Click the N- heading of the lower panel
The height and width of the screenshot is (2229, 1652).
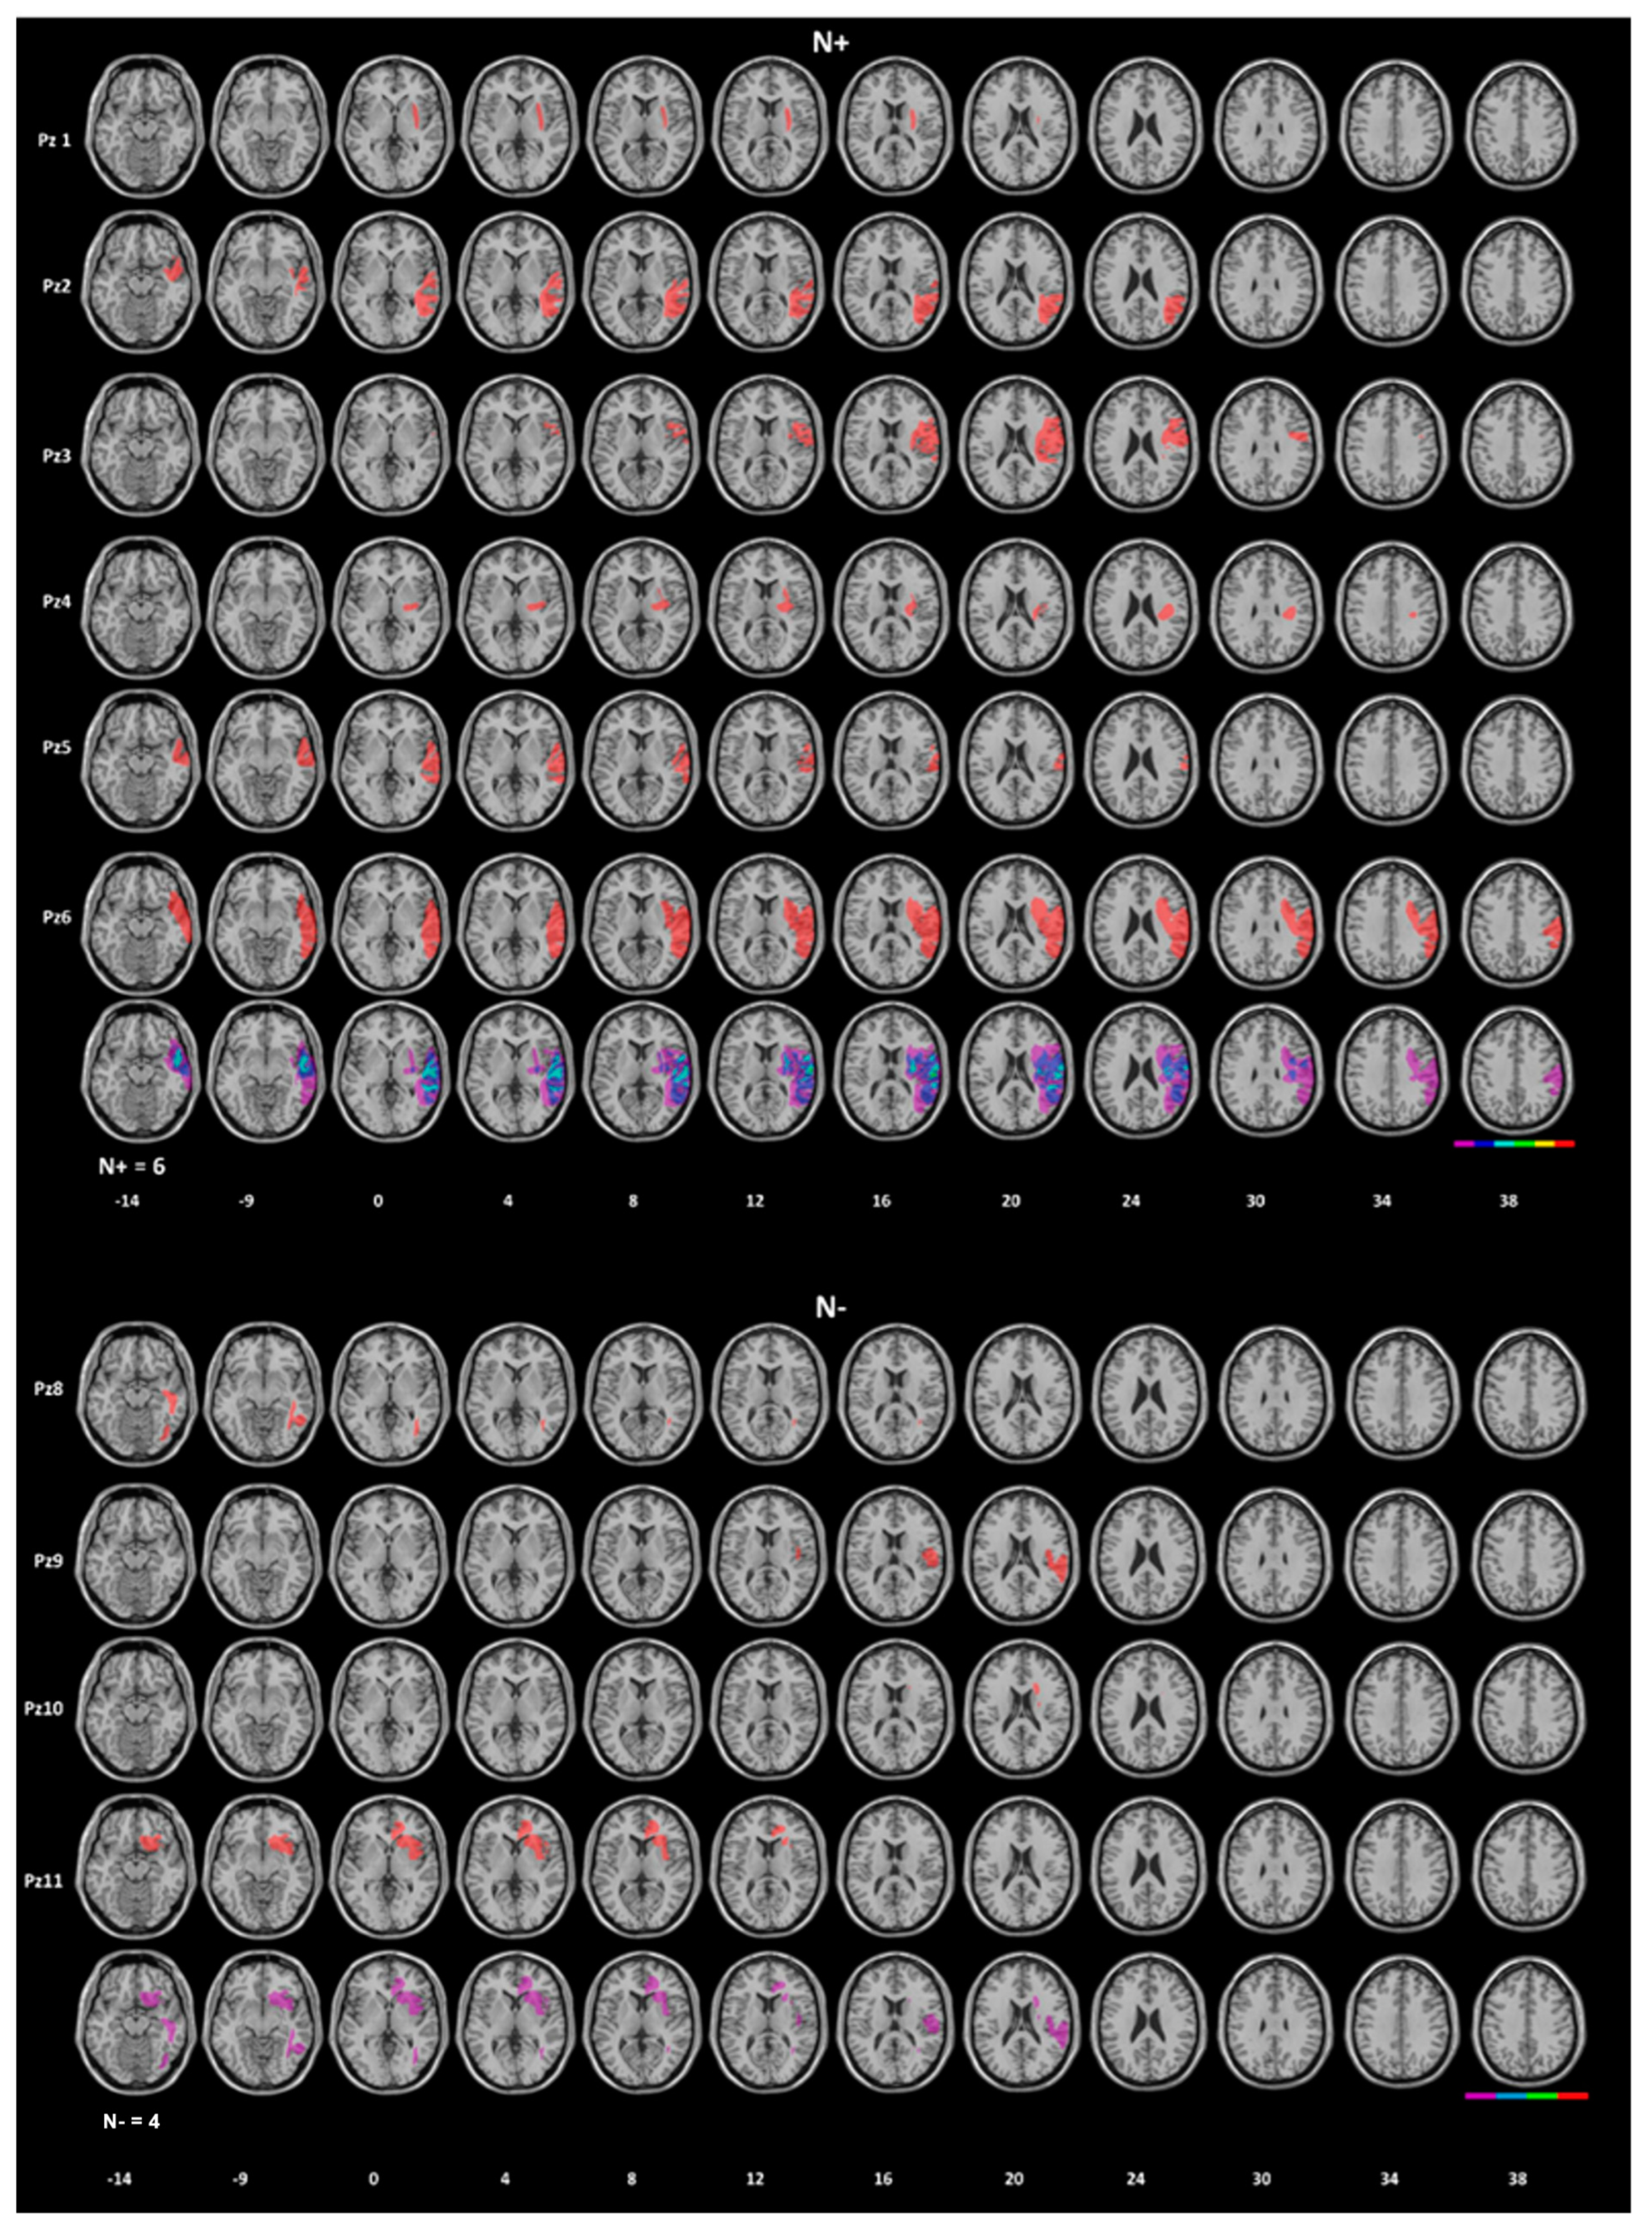coord(830,1307)
